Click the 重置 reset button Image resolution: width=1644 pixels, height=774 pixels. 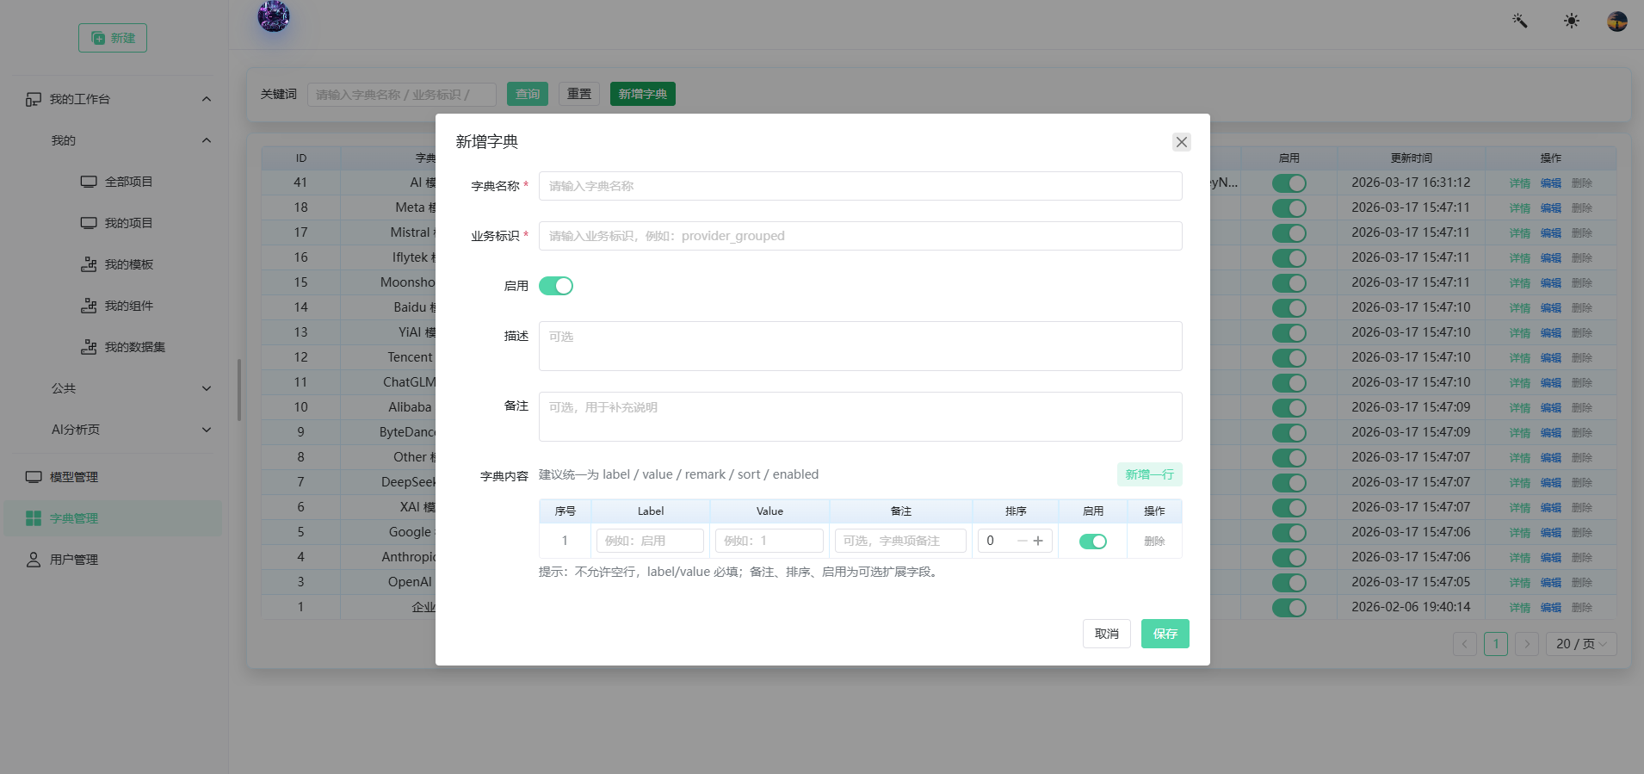point(579,94)
